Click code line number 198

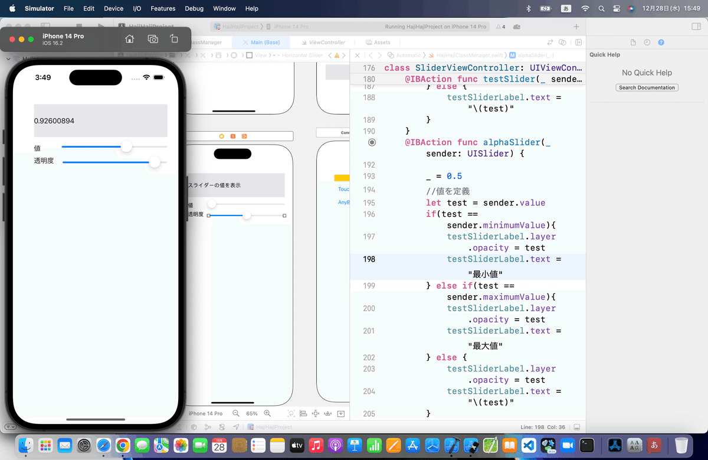(x=369, y=259)
